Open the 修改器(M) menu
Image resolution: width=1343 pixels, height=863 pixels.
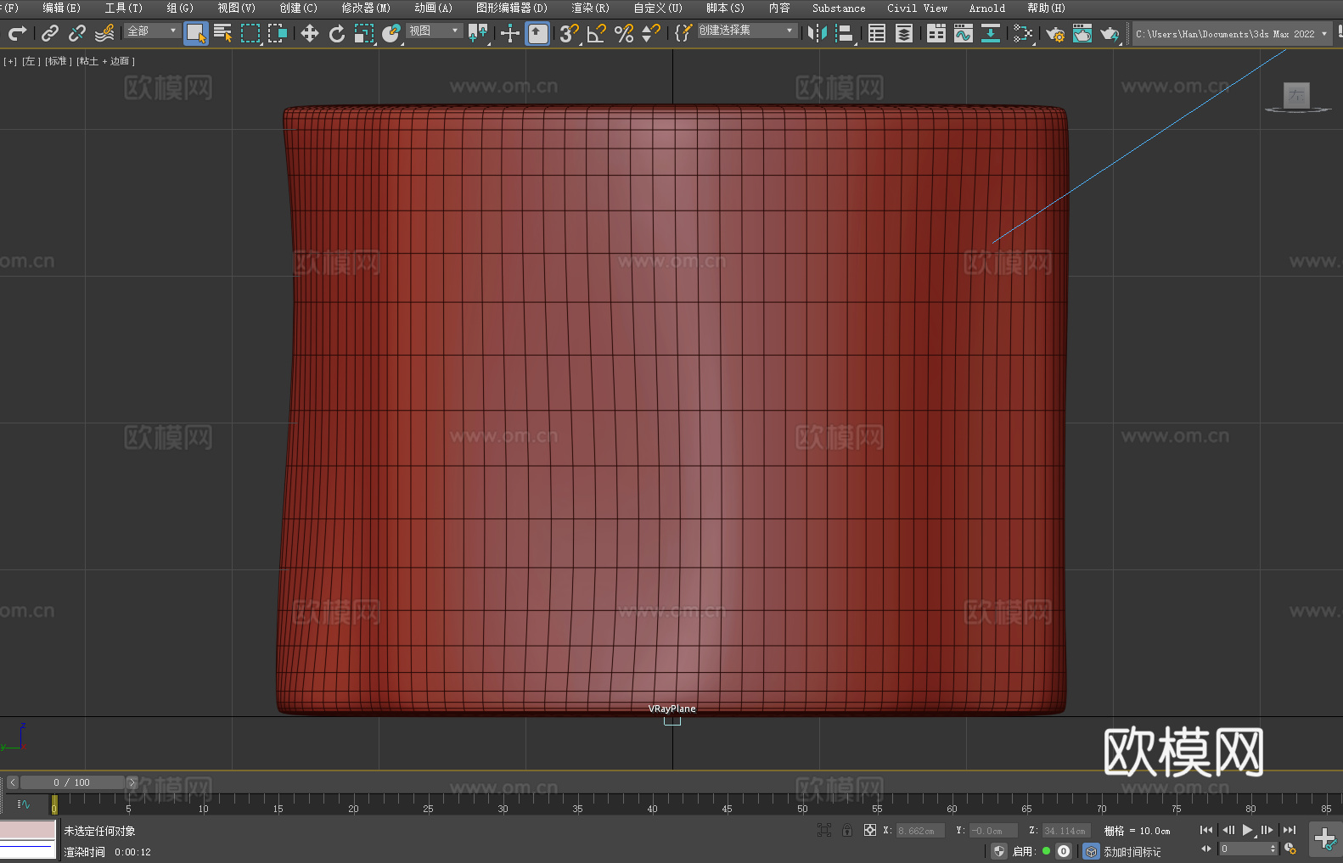tap(365, 8)
